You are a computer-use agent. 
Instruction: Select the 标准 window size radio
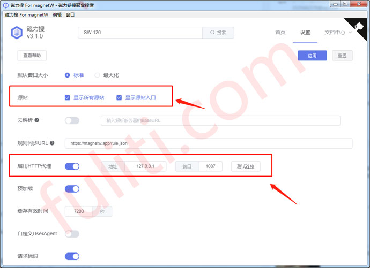click(68, 75)
